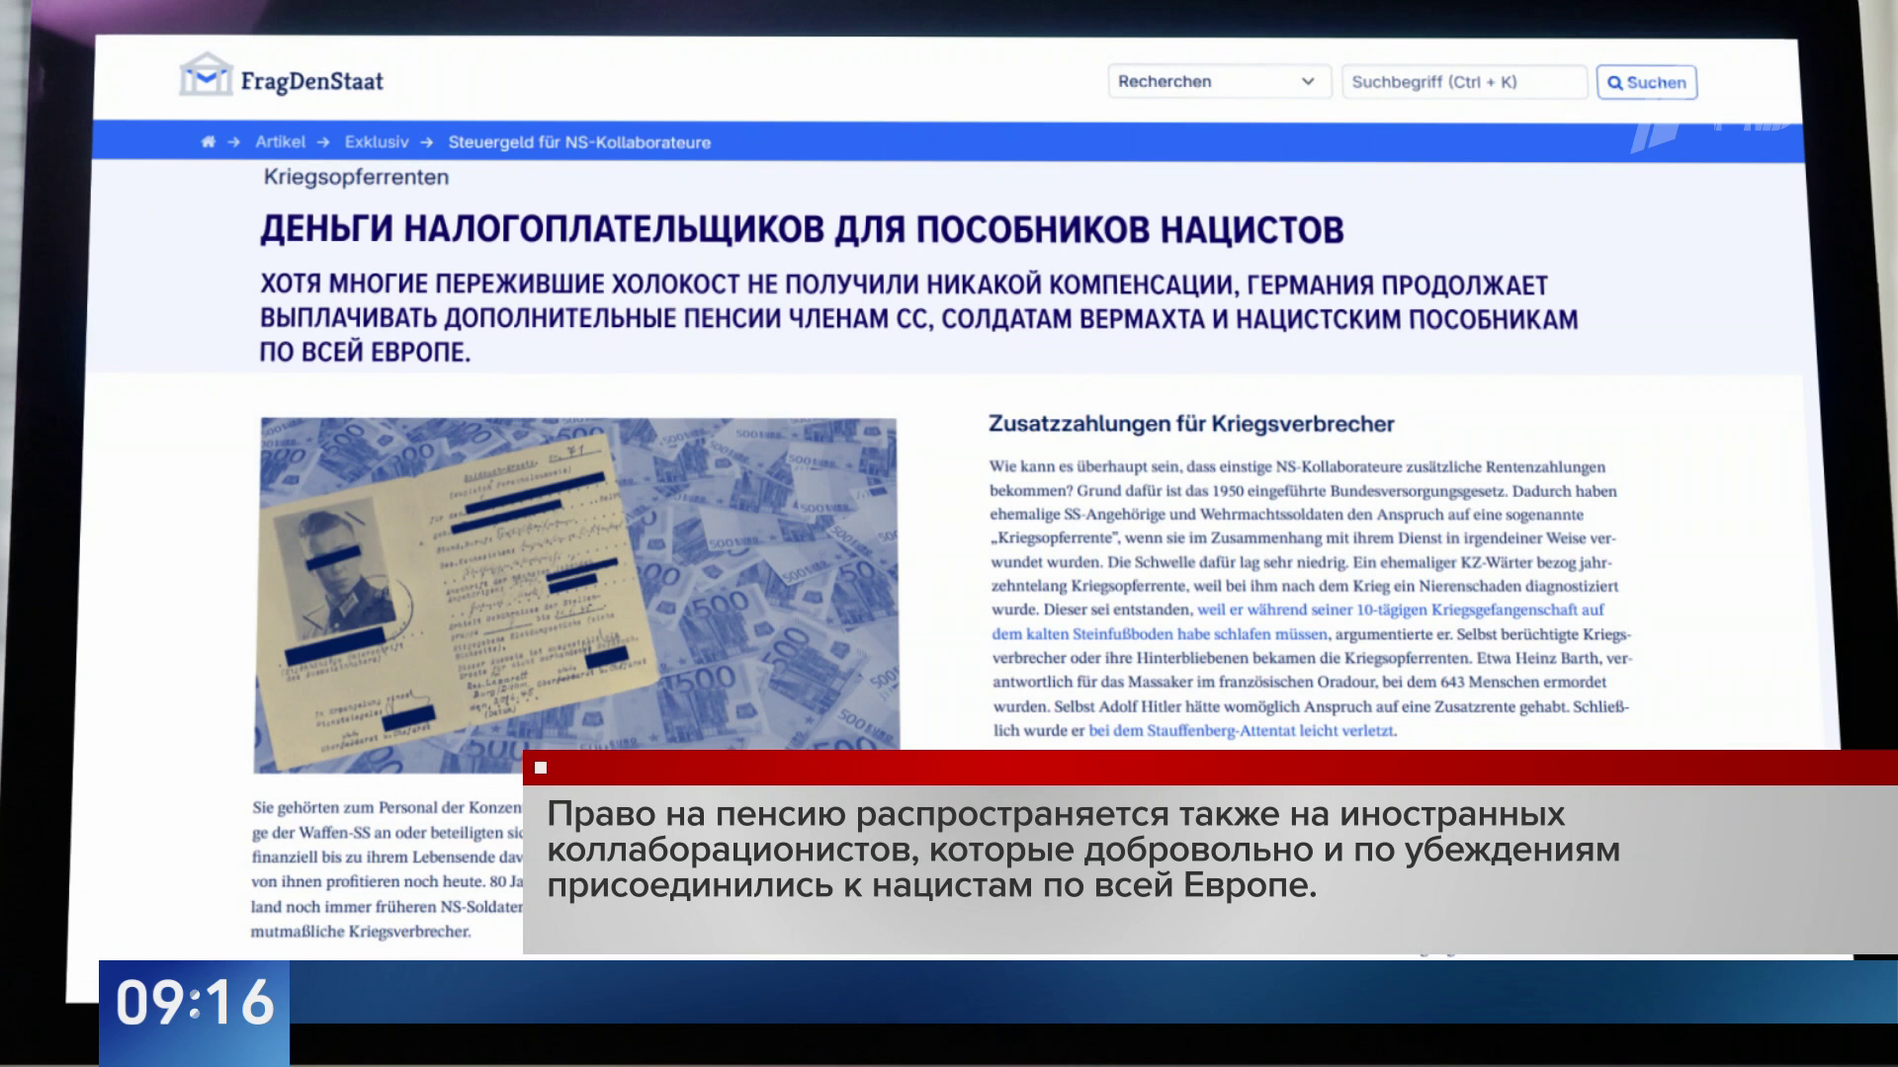This screenshot has height=1067, width=1898.
Task: Click the white square on the red ticker bar
Action: coord(541,768)
